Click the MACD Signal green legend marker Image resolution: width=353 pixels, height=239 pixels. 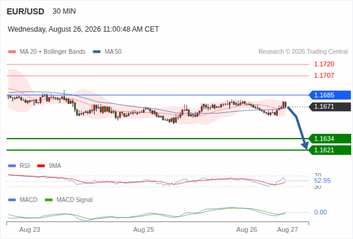pos(48,200)
